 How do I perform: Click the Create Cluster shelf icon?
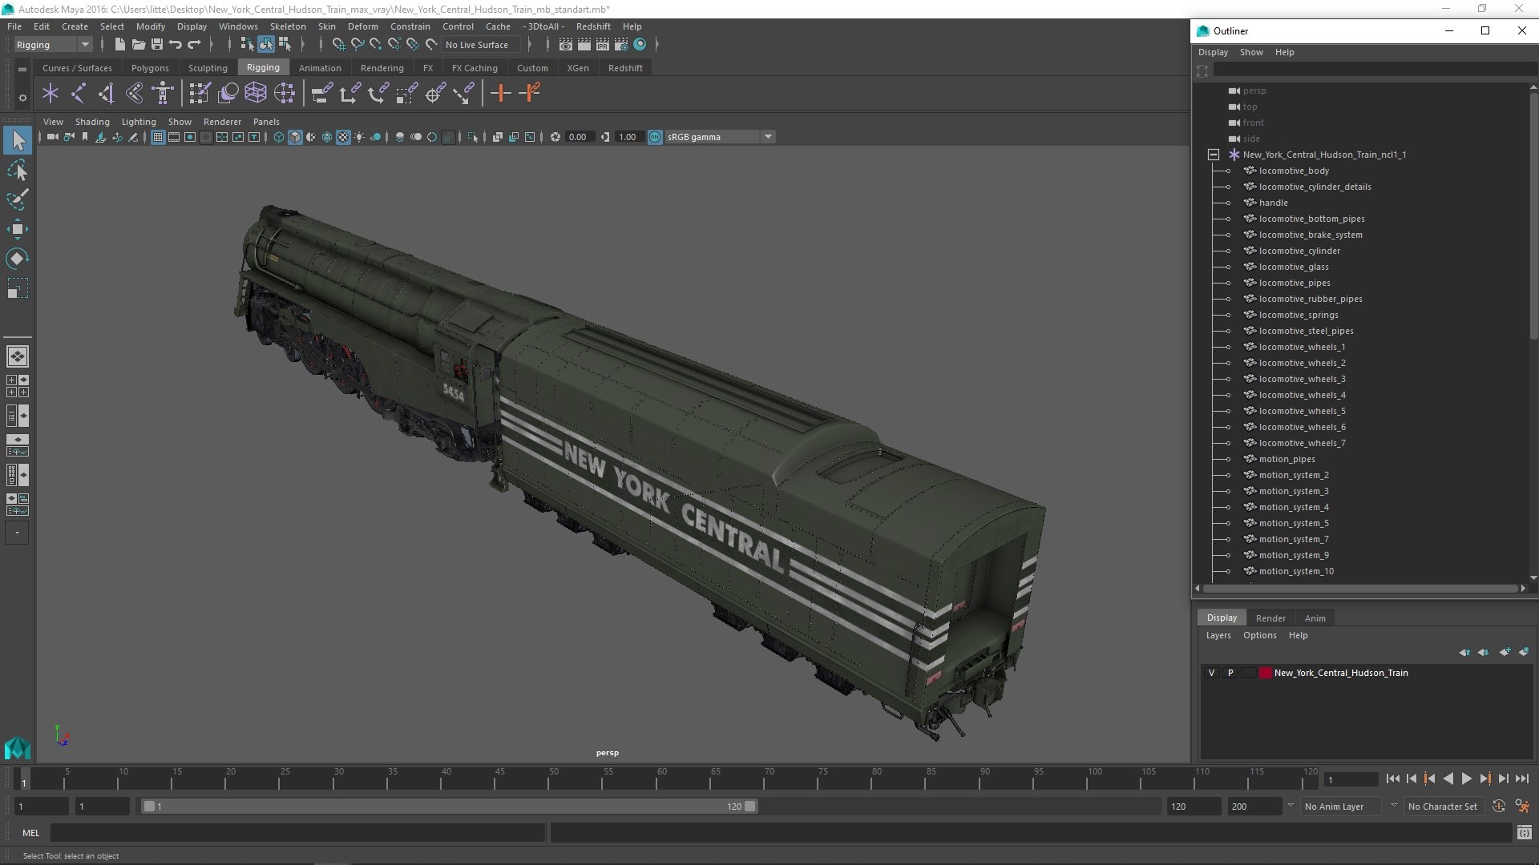[x=285, y=94]
